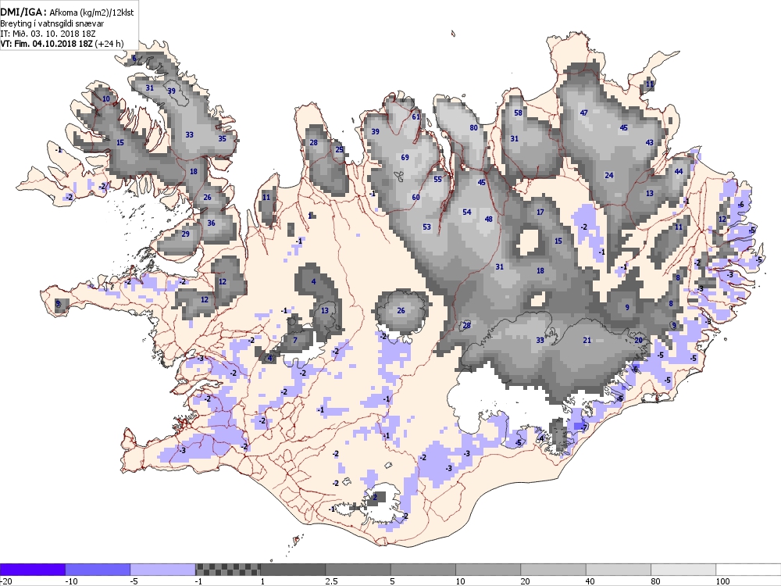Screen dimensions: 781x586
Task: Click the map value '60'
Action: 416,198
